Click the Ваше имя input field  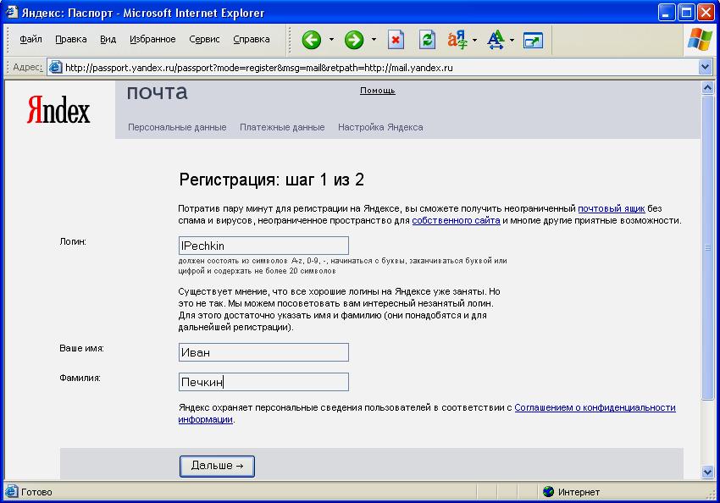(263, 352)
